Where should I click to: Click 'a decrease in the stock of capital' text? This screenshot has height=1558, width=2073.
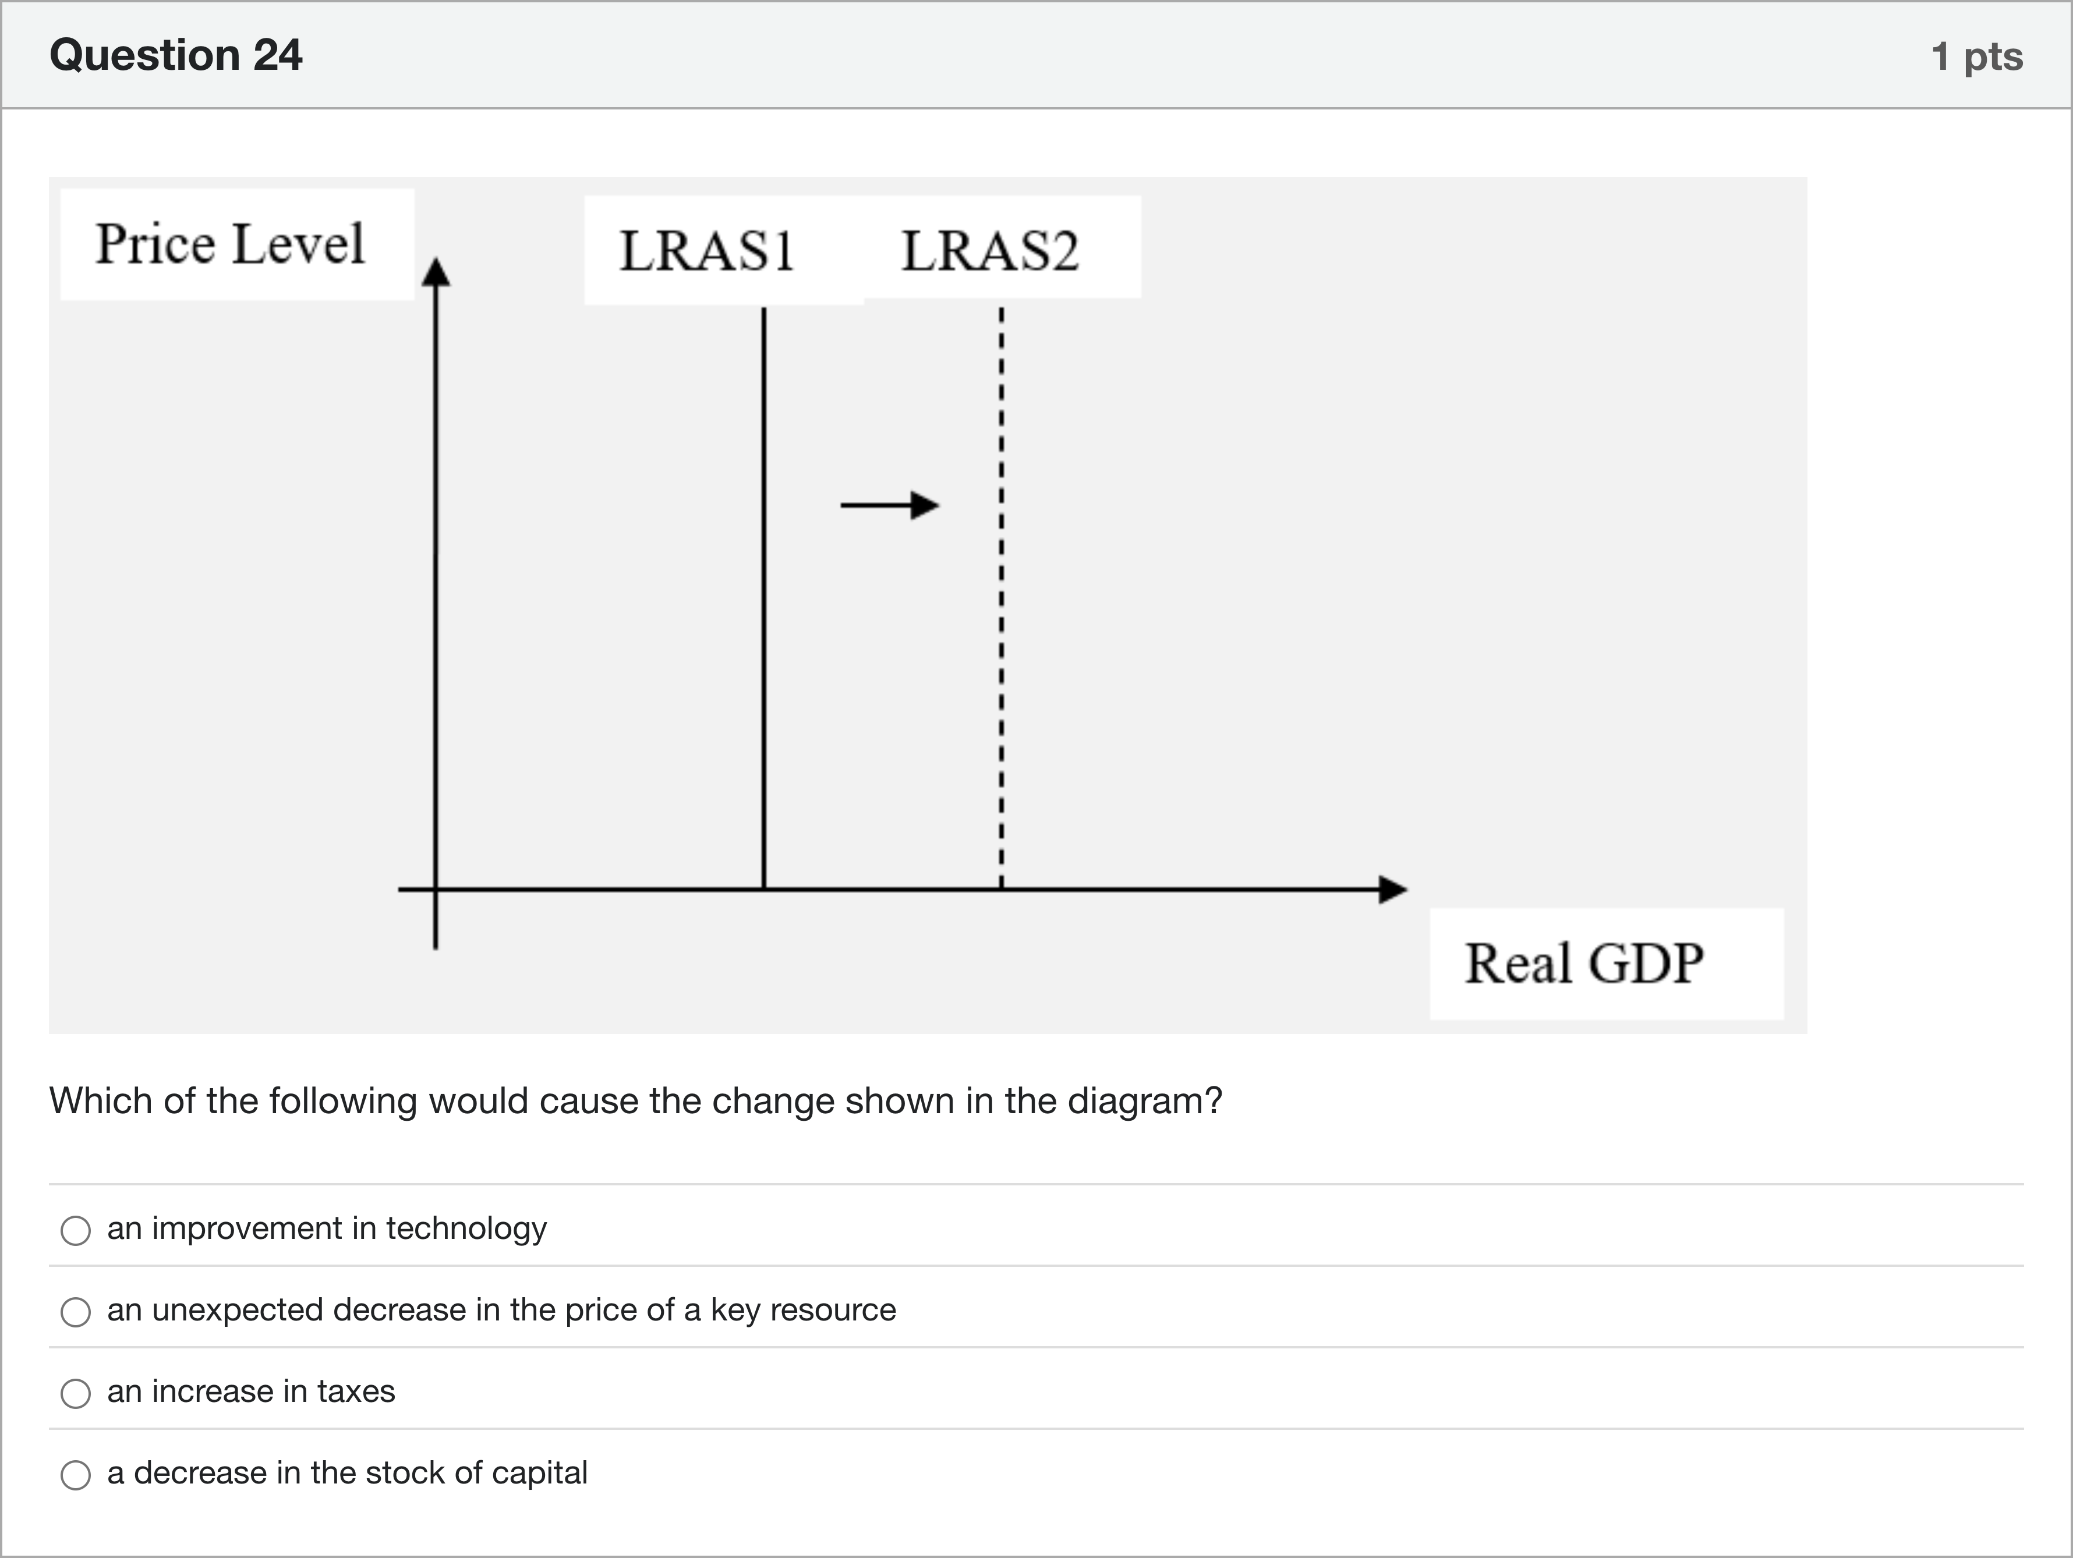[x=346, y=1473]
